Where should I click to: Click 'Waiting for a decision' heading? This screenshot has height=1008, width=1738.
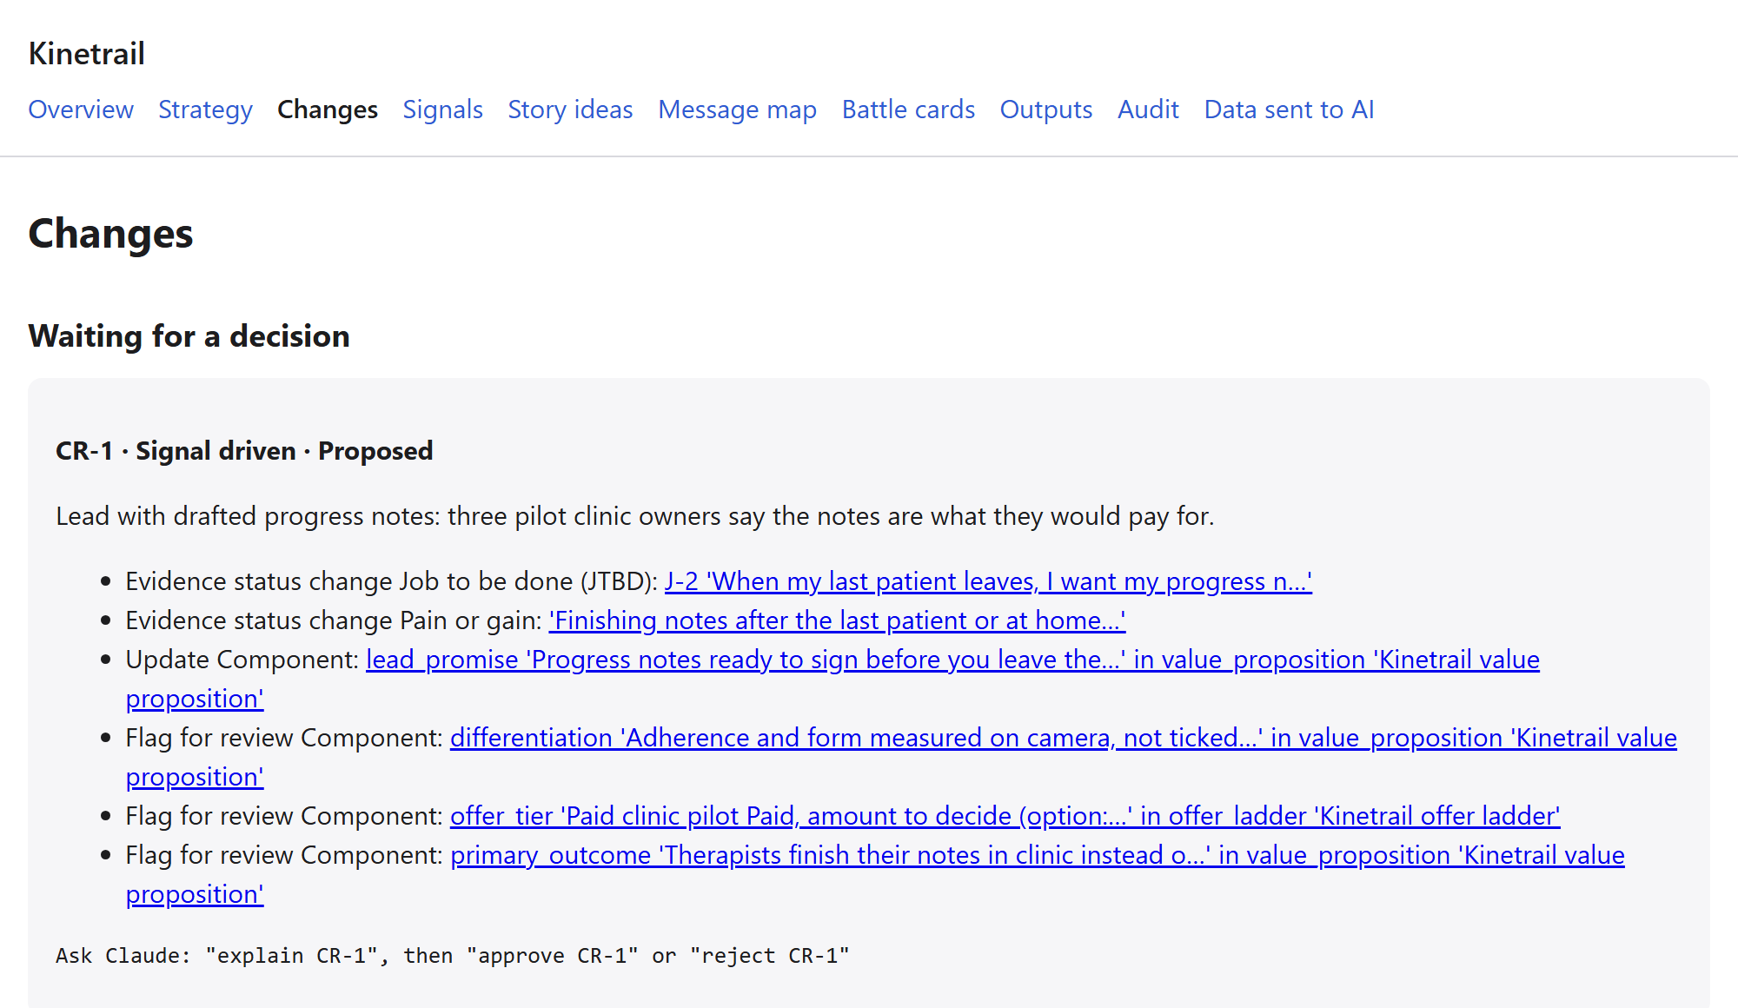pyautogui.click(x=189, y=336)
